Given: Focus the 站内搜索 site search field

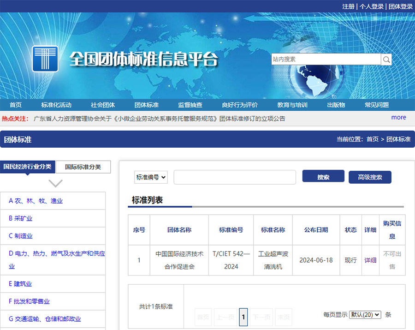Looking at the screenshot, I should coord(326,60).
